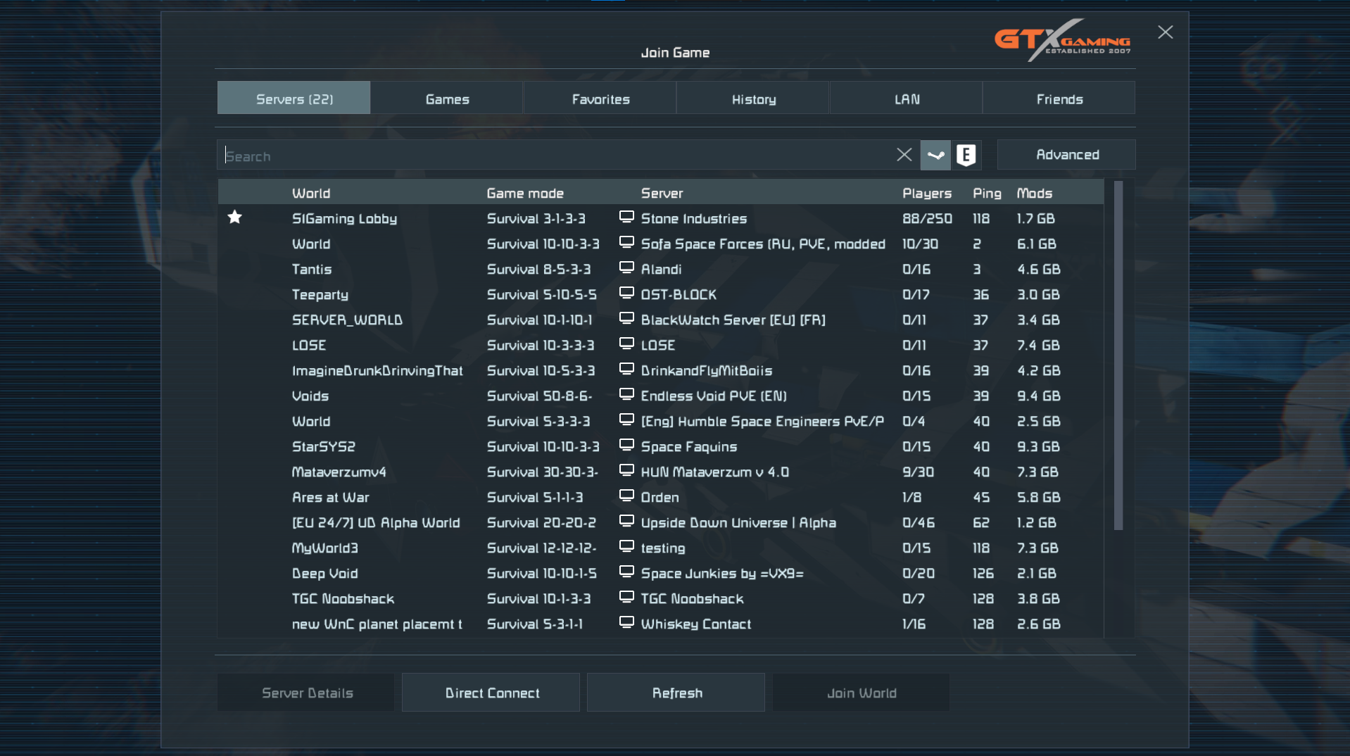Switch to the Favorites tab

tap(600, 99)
